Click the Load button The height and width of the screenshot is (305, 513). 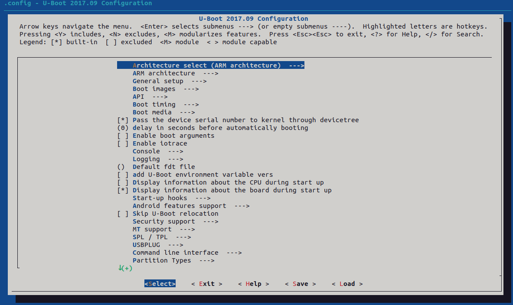(347, 284)
